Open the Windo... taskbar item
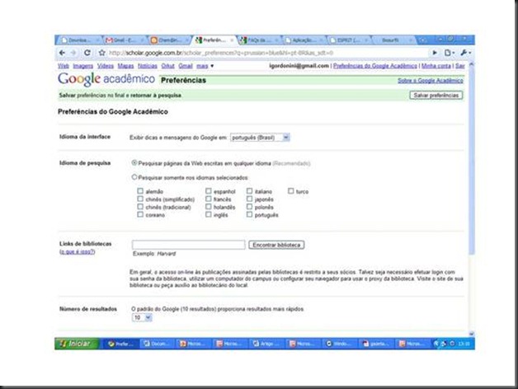This screenshot has height=389, width=518. point(338,344)
